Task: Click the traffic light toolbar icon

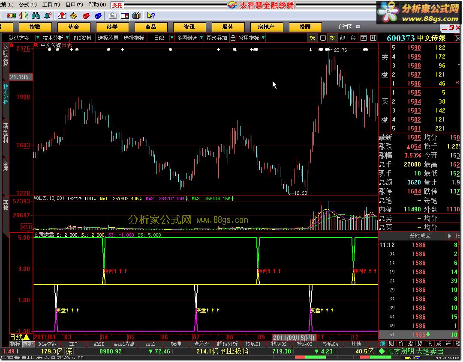Action: tap(11, 16)
